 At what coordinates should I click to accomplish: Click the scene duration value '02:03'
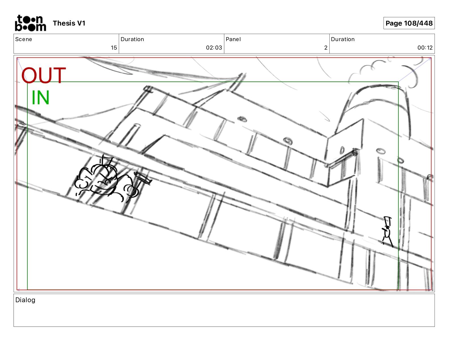pyautogui.click(x=214, y=48)
